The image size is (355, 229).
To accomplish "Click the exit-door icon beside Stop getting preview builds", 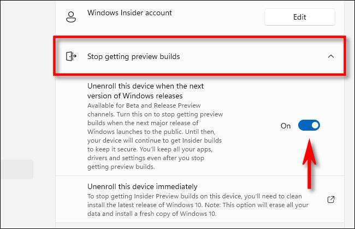I will coord(70,56).
